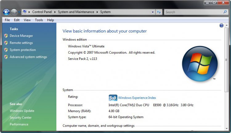
Task: Click the '4.00 GB' memory value
Action: tap(114, 111)
